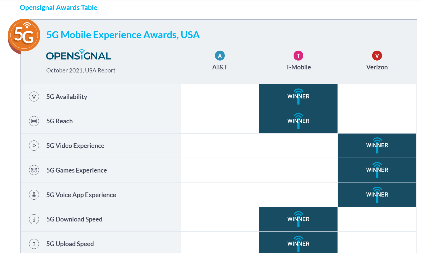
Task: Select the 5G Reach row label
Action: [59, 121]
